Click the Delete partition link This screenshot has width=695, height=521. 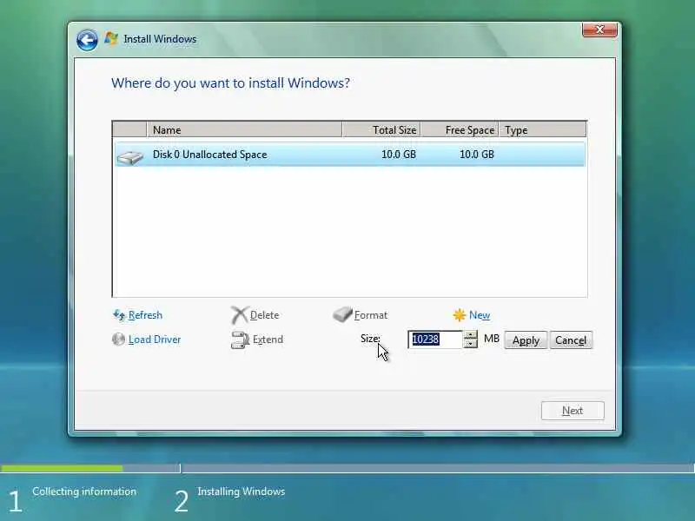264,315
